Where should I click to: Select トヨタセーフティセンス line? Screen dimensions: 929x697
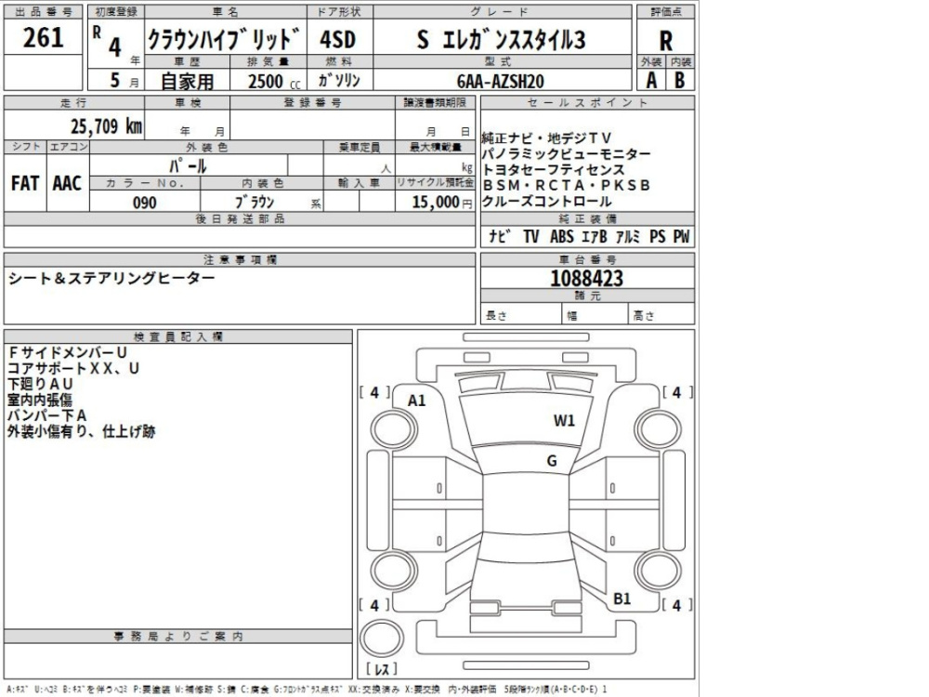554,169
